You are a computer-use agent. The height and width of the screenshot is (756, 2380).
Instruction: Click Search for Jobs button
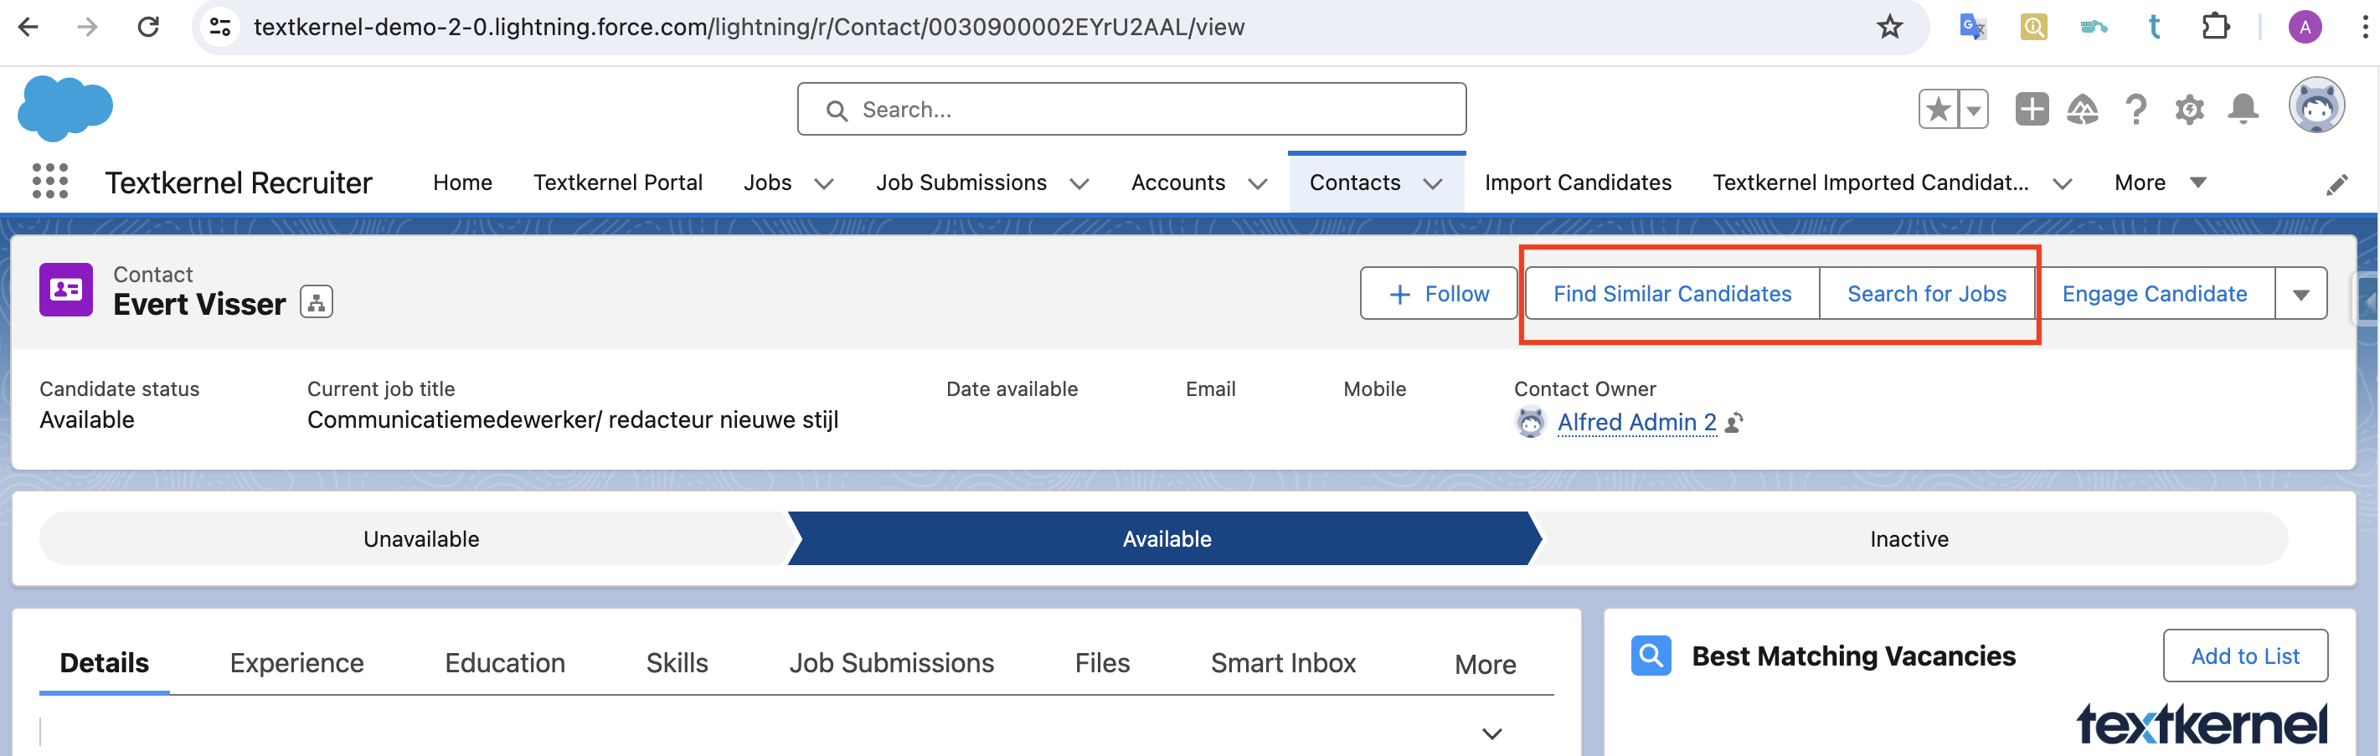click(x=1926, y=294)
